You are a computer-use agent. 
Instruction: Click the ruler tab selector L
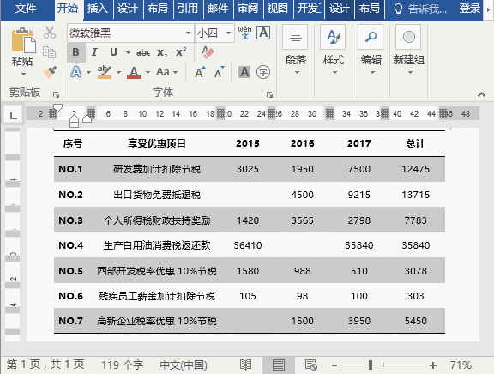[x=13, y=114]
